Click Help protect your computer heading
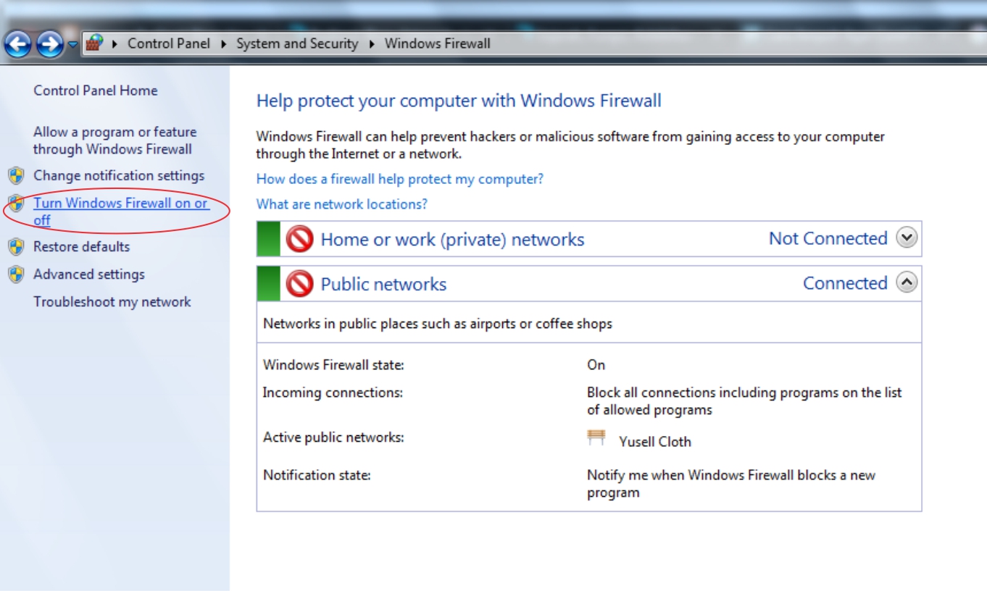 point(459,101)
